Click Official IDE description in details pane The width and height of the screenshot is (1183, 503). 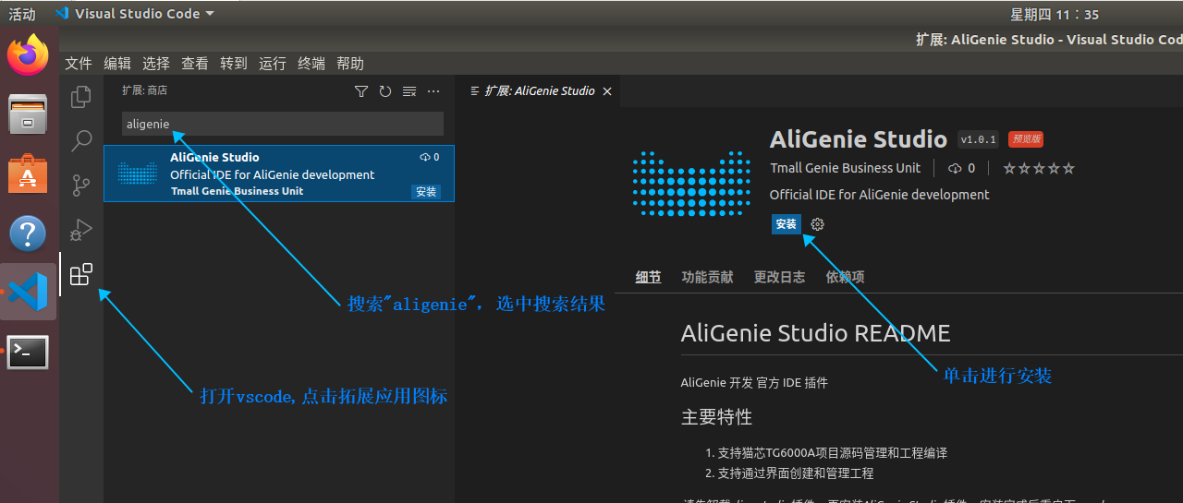(879, 195)
